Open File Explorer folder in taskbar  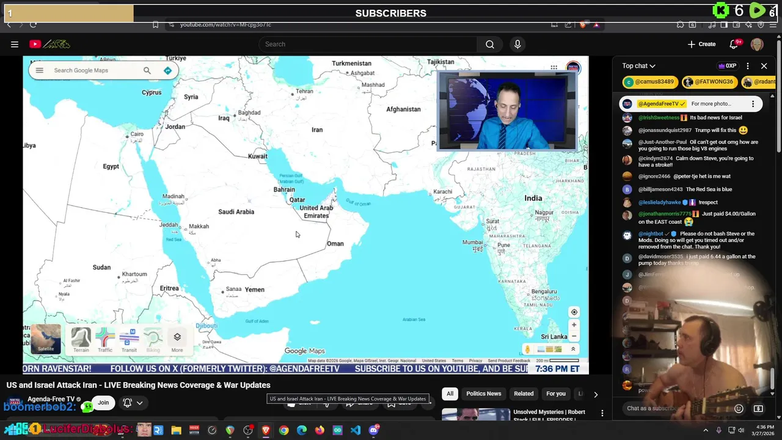[x=176, y=430]
